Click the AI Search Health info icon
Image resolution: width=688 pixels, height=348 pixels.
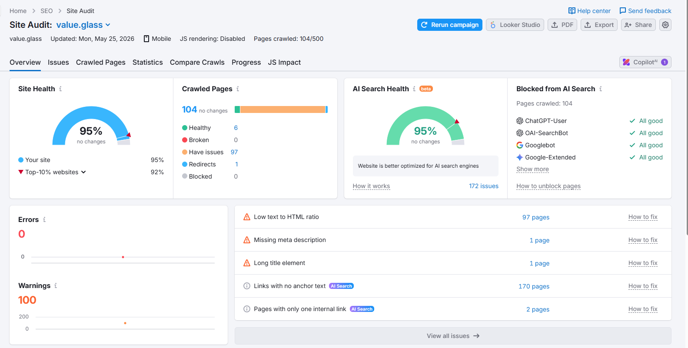414,89
